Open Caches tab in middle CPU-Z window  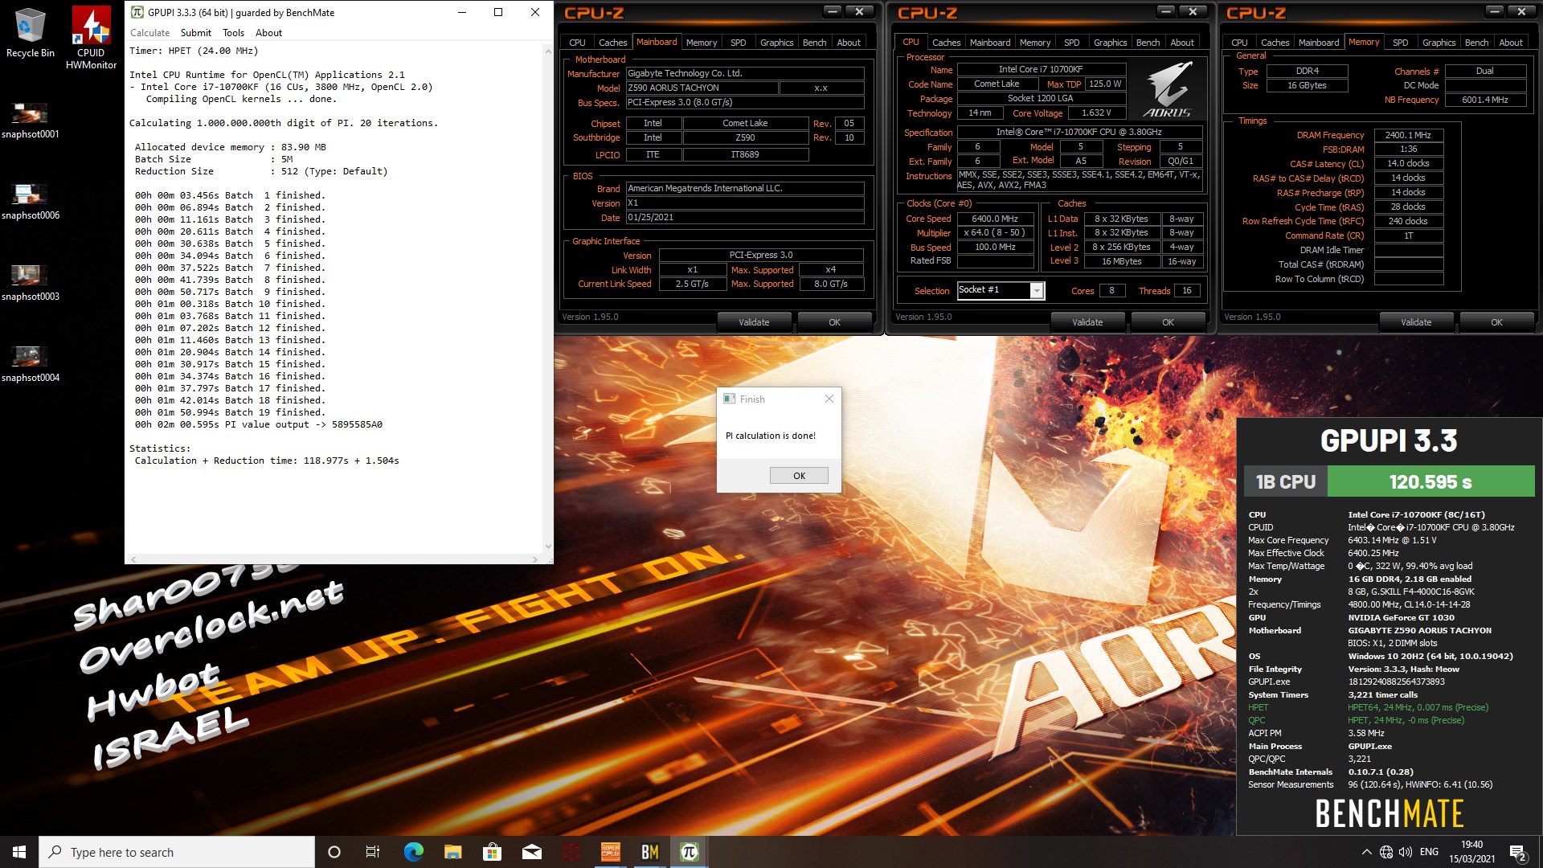pos(946,43)
